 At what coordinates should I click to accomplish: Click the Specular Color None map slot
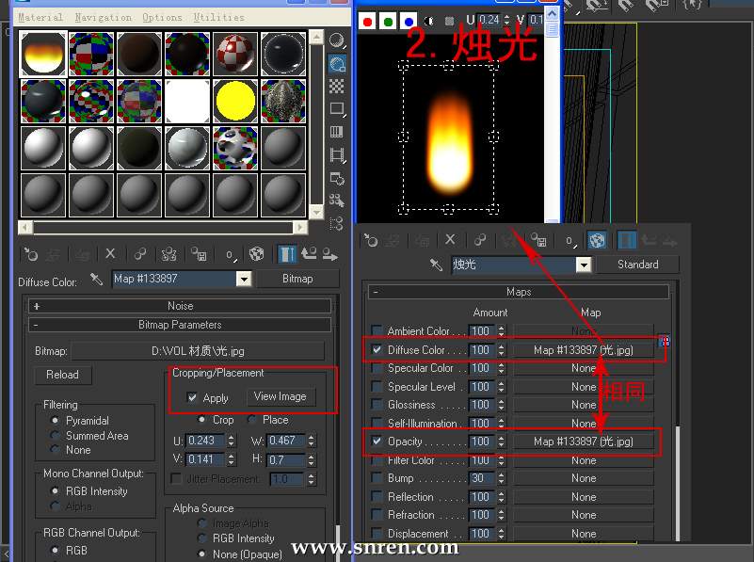tap(584, 368)
